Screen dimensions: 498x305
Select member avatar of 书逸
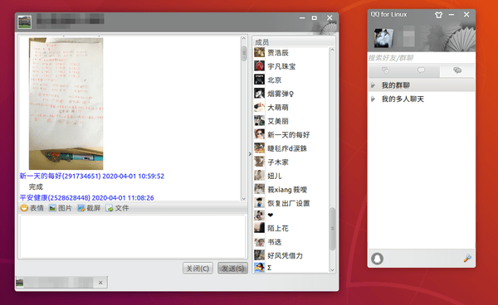click(259, 242)
